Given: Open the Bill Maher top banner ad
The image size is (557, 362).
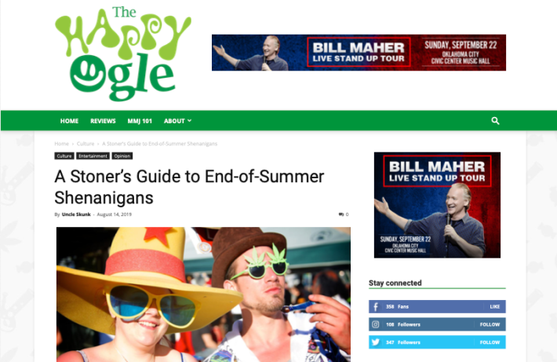Looking at the screenshot, I should tap(359, 53).
